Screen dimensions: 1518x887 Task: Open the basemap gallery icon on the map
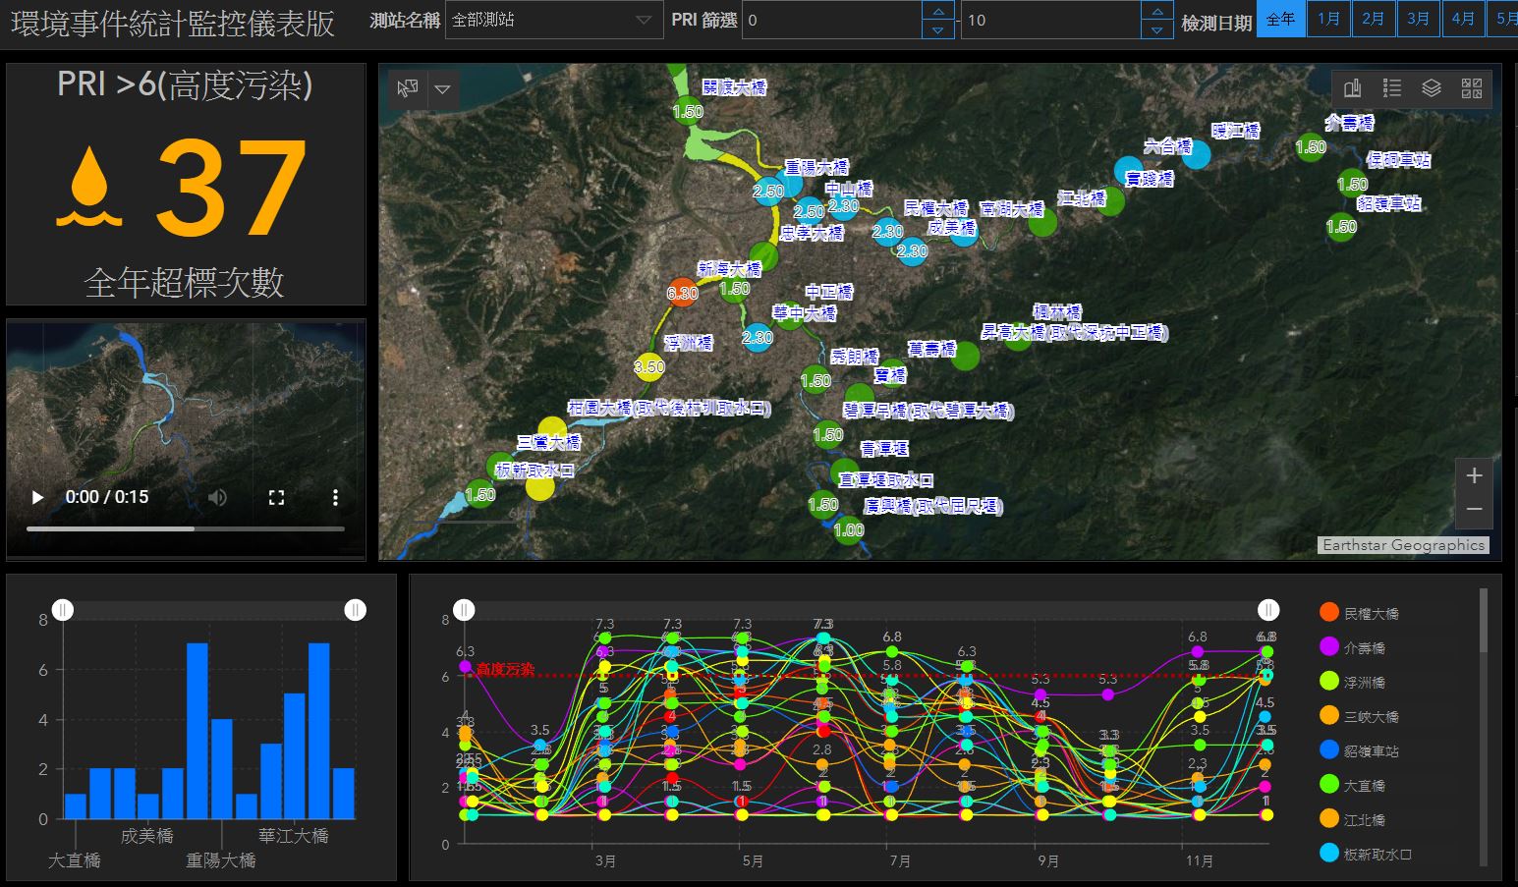pos(1473,88)
